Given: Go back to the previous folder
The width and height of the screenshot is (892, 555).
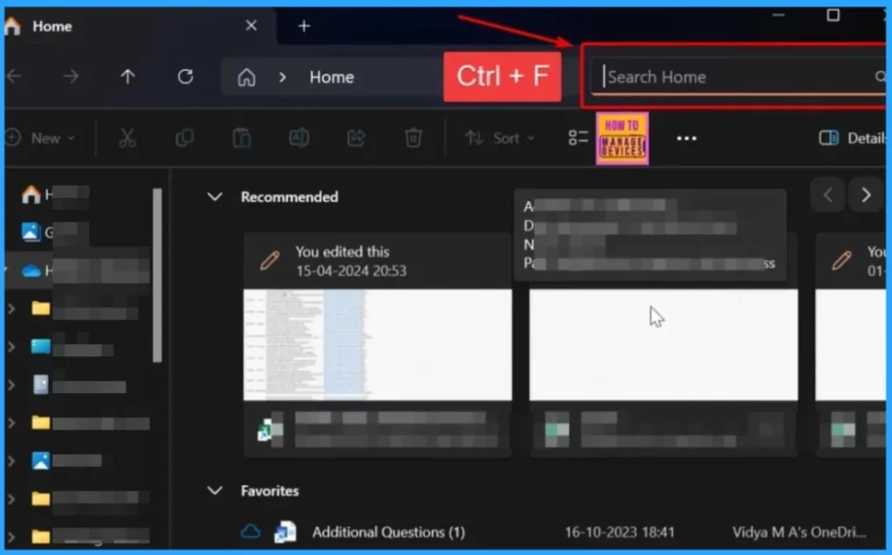Looking at the screenshot, I should 14,77.
